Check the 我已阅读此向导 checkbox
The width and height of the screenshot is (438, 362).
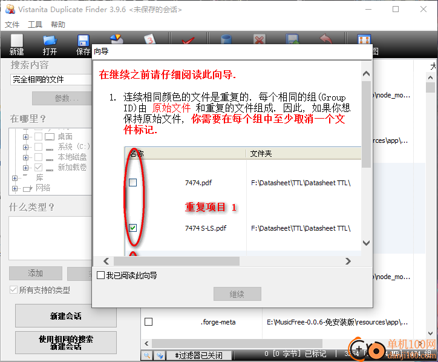100,275
